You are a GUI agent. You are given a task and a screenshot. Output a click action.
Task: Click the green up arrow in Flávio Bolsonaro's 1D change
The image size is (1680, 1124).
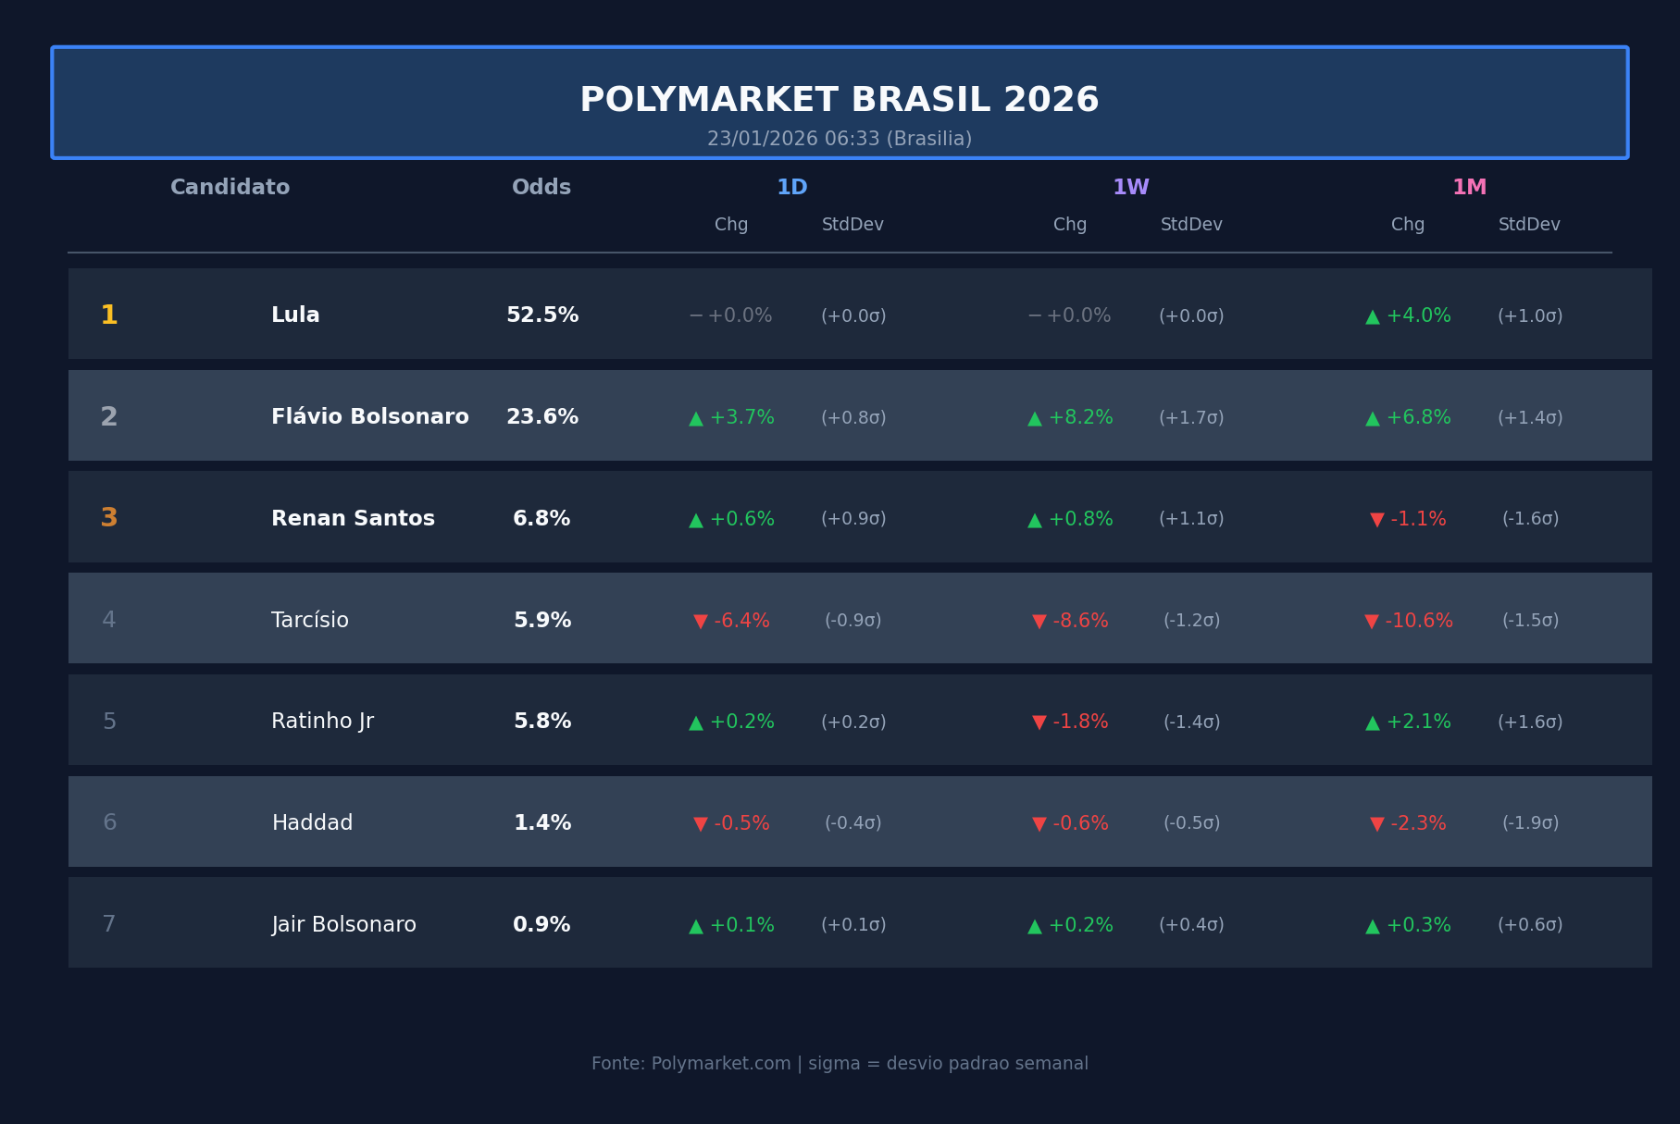click(x=696, y=419)
